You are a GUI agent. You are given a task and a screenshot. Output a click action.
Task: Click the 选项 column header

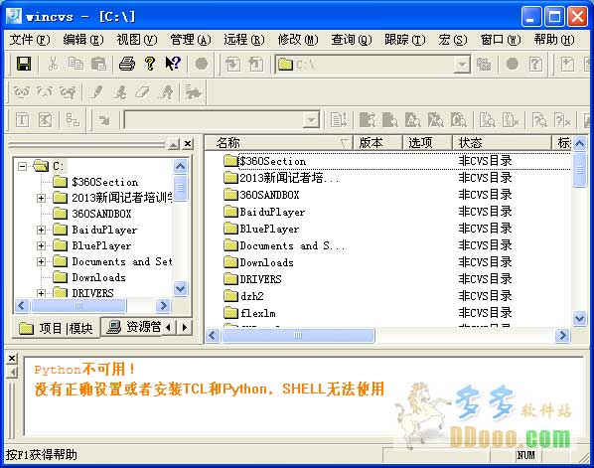(x=427, y=143)
